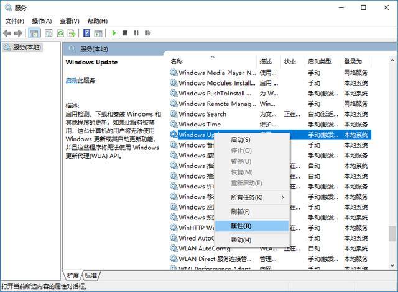Open the 操作(A) menu

pyautogui.click(x=42, y=21)
